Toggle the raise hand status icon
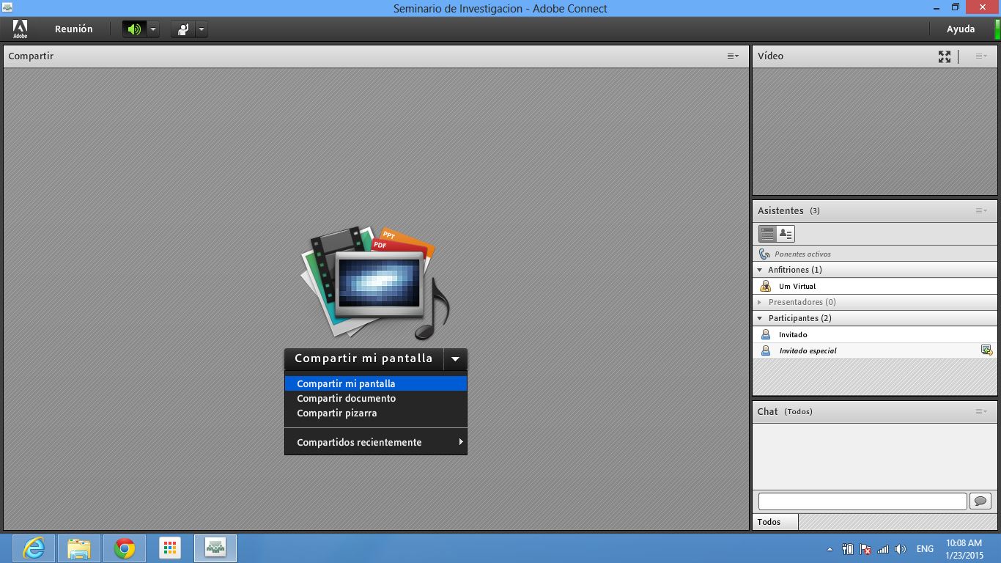 pos(183,29)
